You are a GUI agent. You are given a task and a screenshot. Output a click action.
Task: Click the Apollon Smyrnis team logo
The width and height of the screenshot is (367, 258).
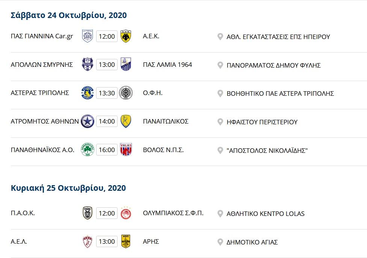(x=88, y=65)
